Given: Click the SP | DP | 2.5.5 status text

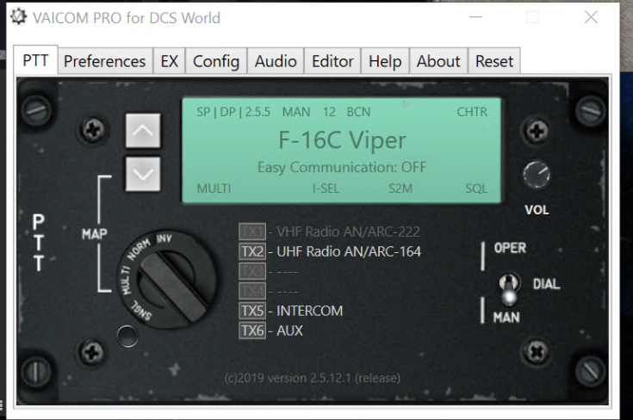Looking at the screenshot, I should click(233, 112).
